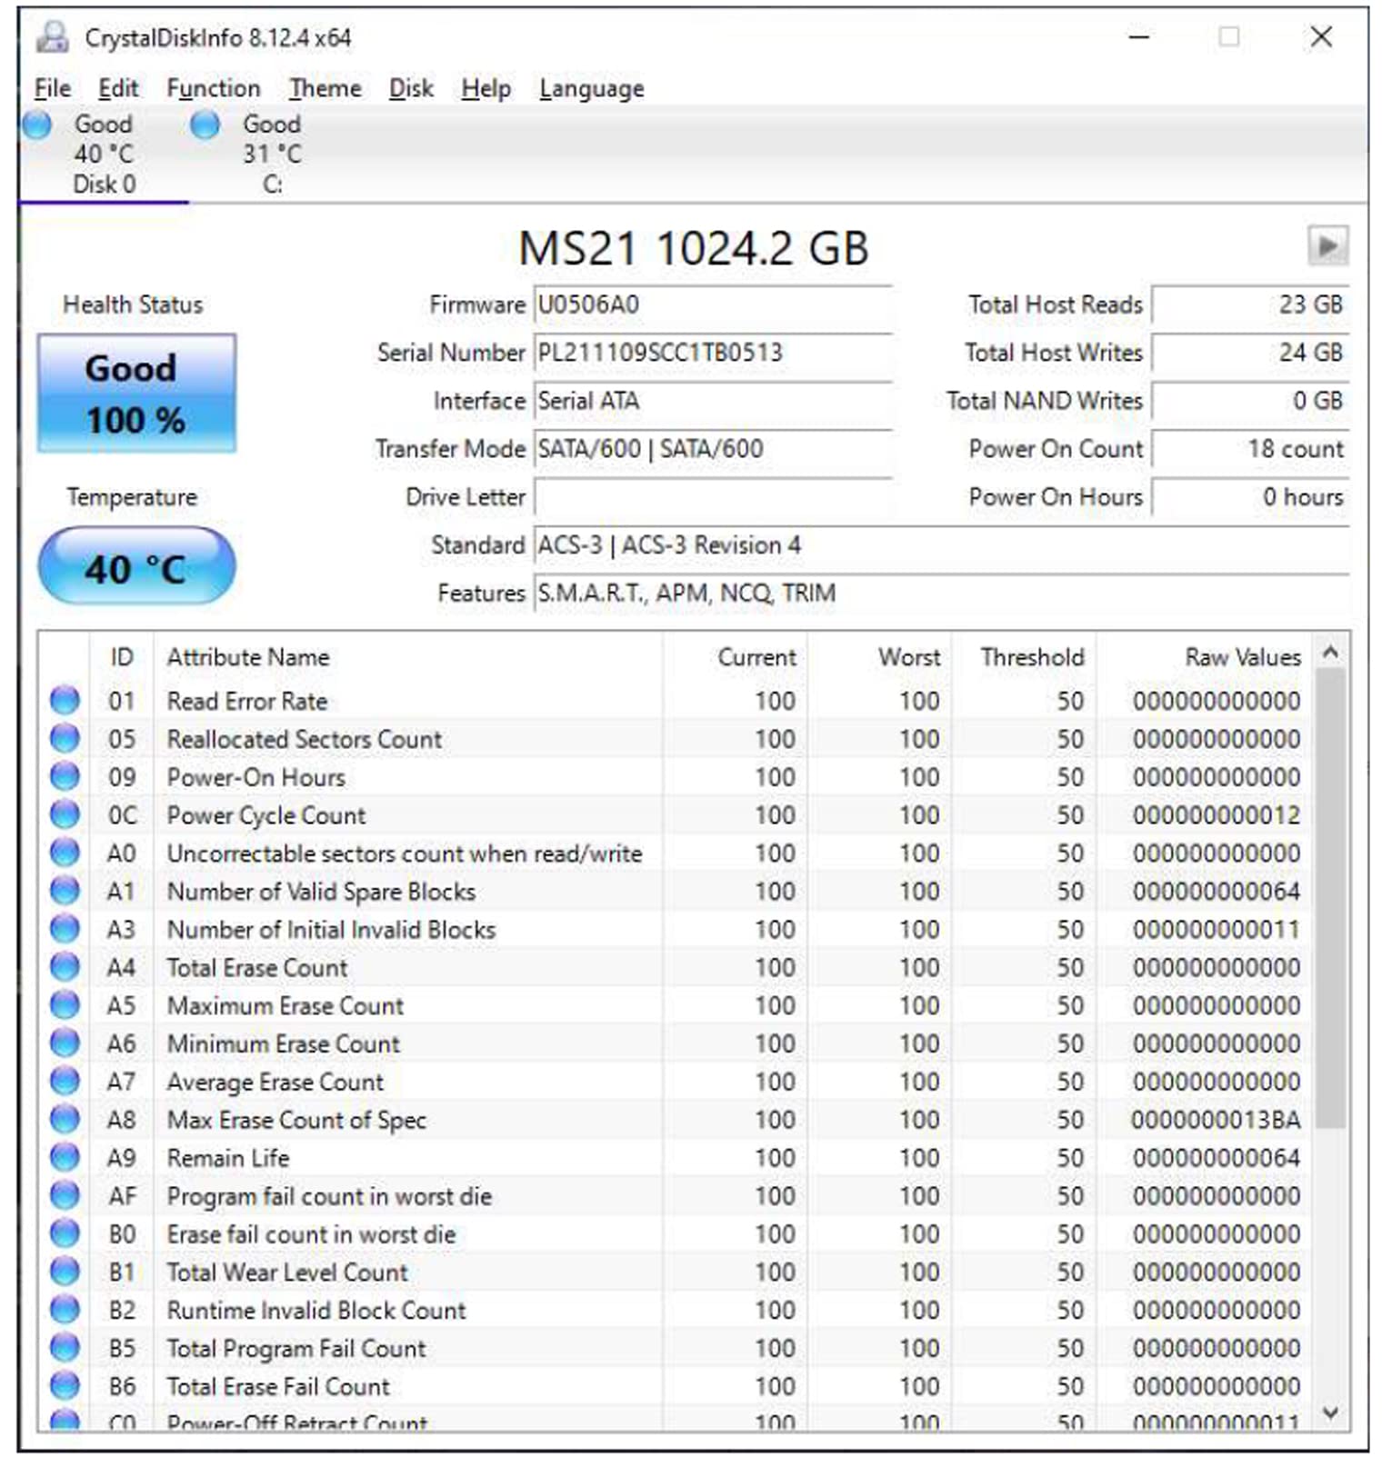Screen dimensions: 1392x1457
Task: Click status orb beside Remain Life row
Action: pyautogui.click(x=65, y=1157)
